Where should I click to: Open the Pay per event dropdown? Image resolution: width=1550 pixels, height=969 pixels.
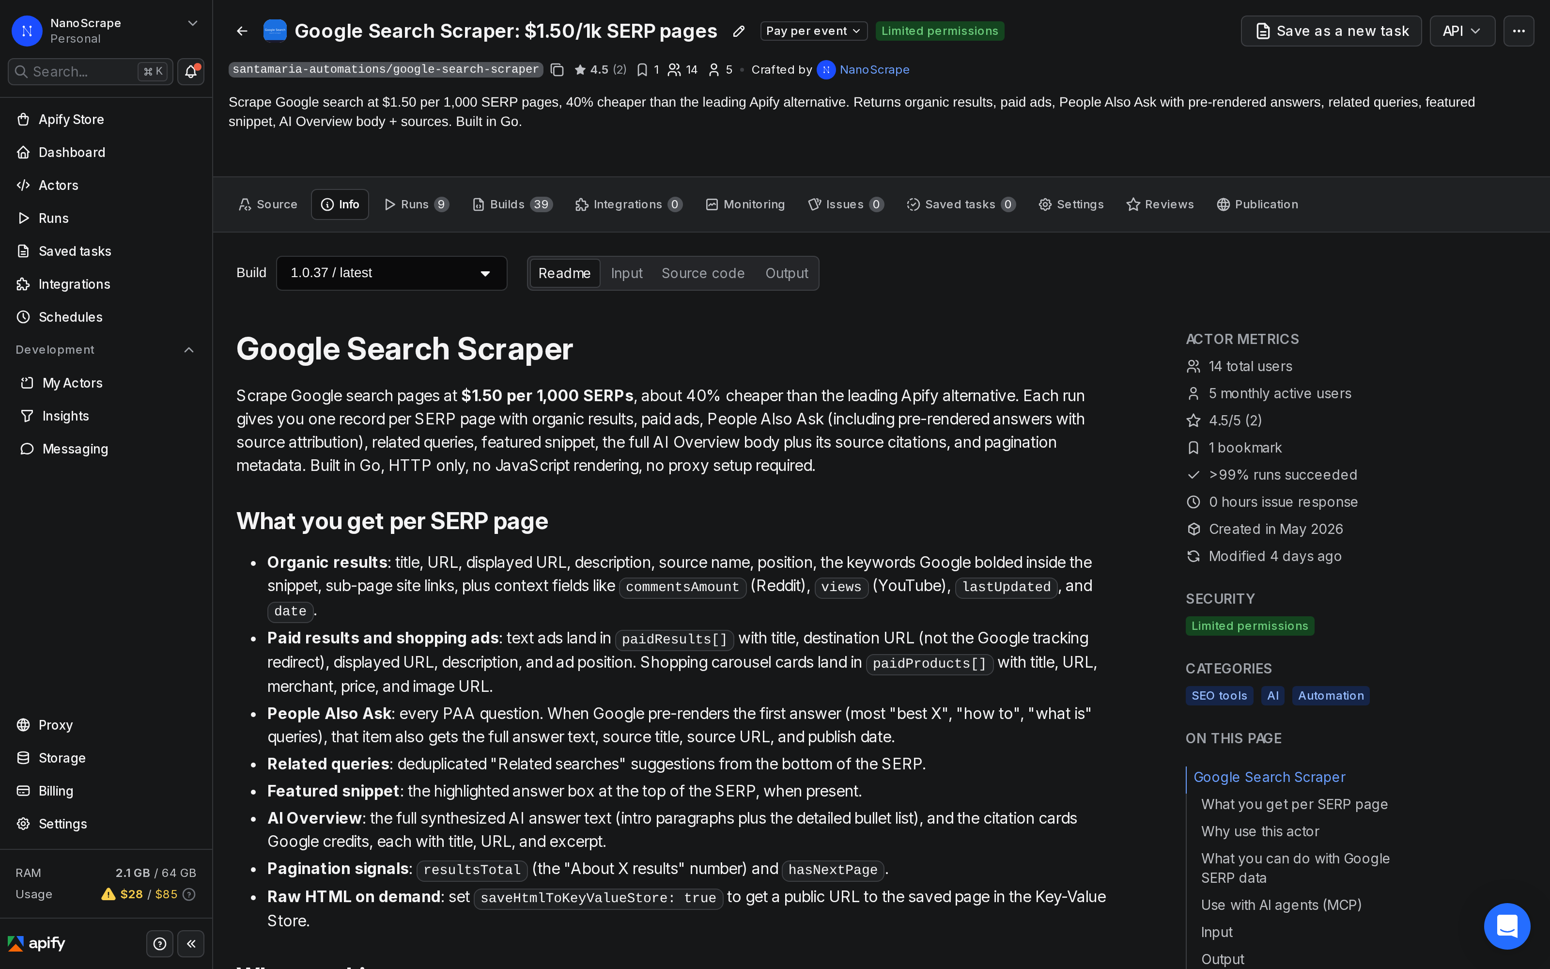tap(813, 31)
